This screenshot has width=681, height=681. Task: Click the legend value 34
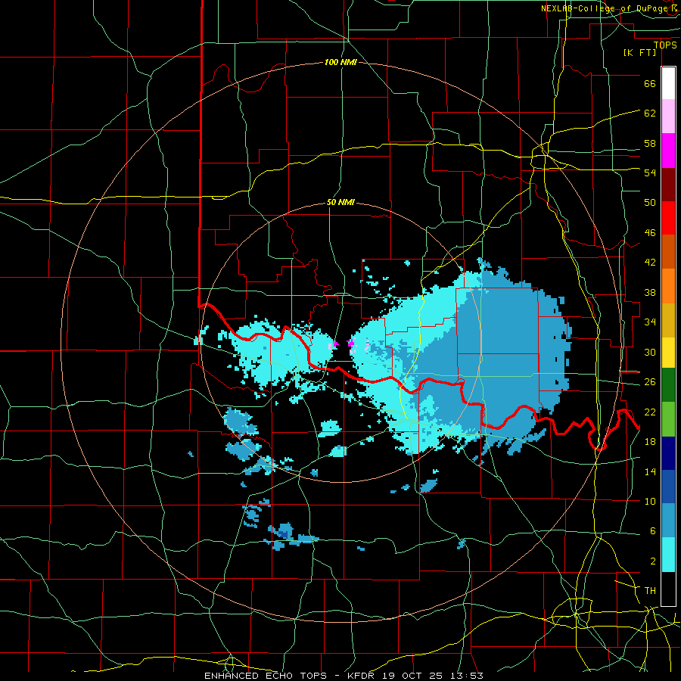[x=650, y=322]
